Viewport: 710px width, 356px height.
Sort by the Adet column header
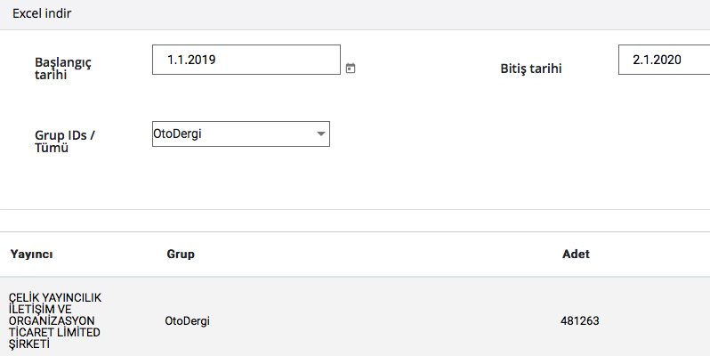pos(576,255)
